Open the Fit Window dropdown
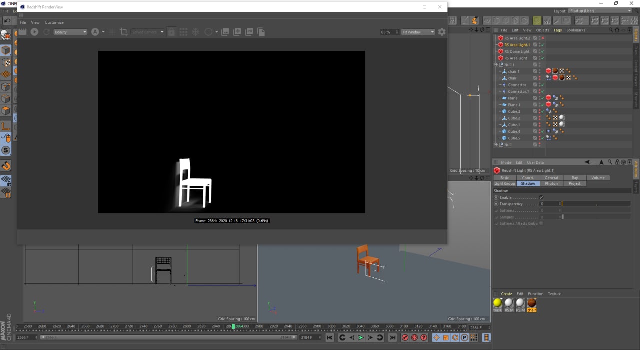This screenshot has height=350, width=640. coord(418,32)
